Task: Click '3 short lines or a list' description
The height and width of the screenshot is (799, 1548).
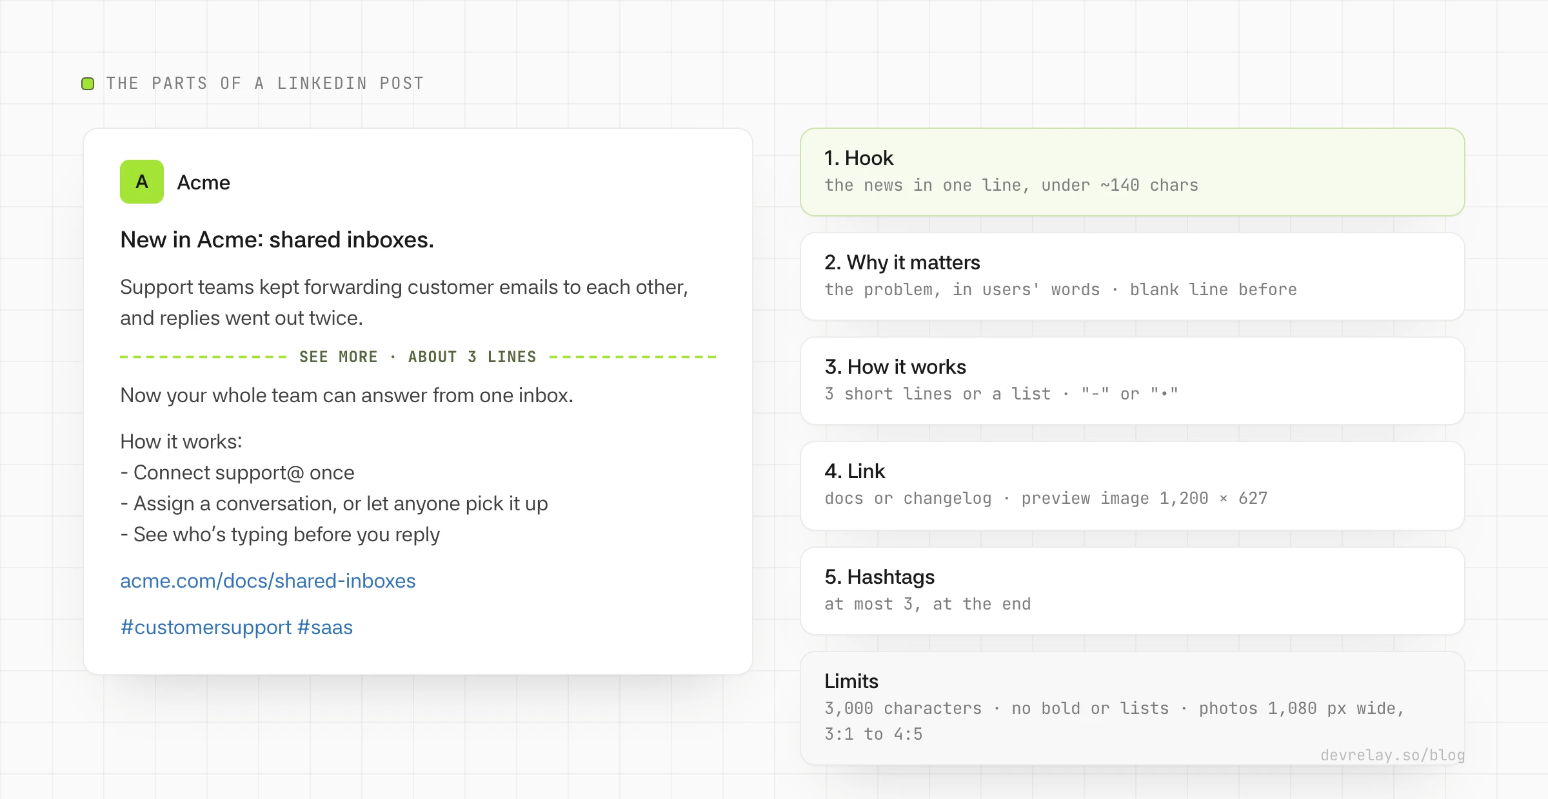Action: 1001,394
